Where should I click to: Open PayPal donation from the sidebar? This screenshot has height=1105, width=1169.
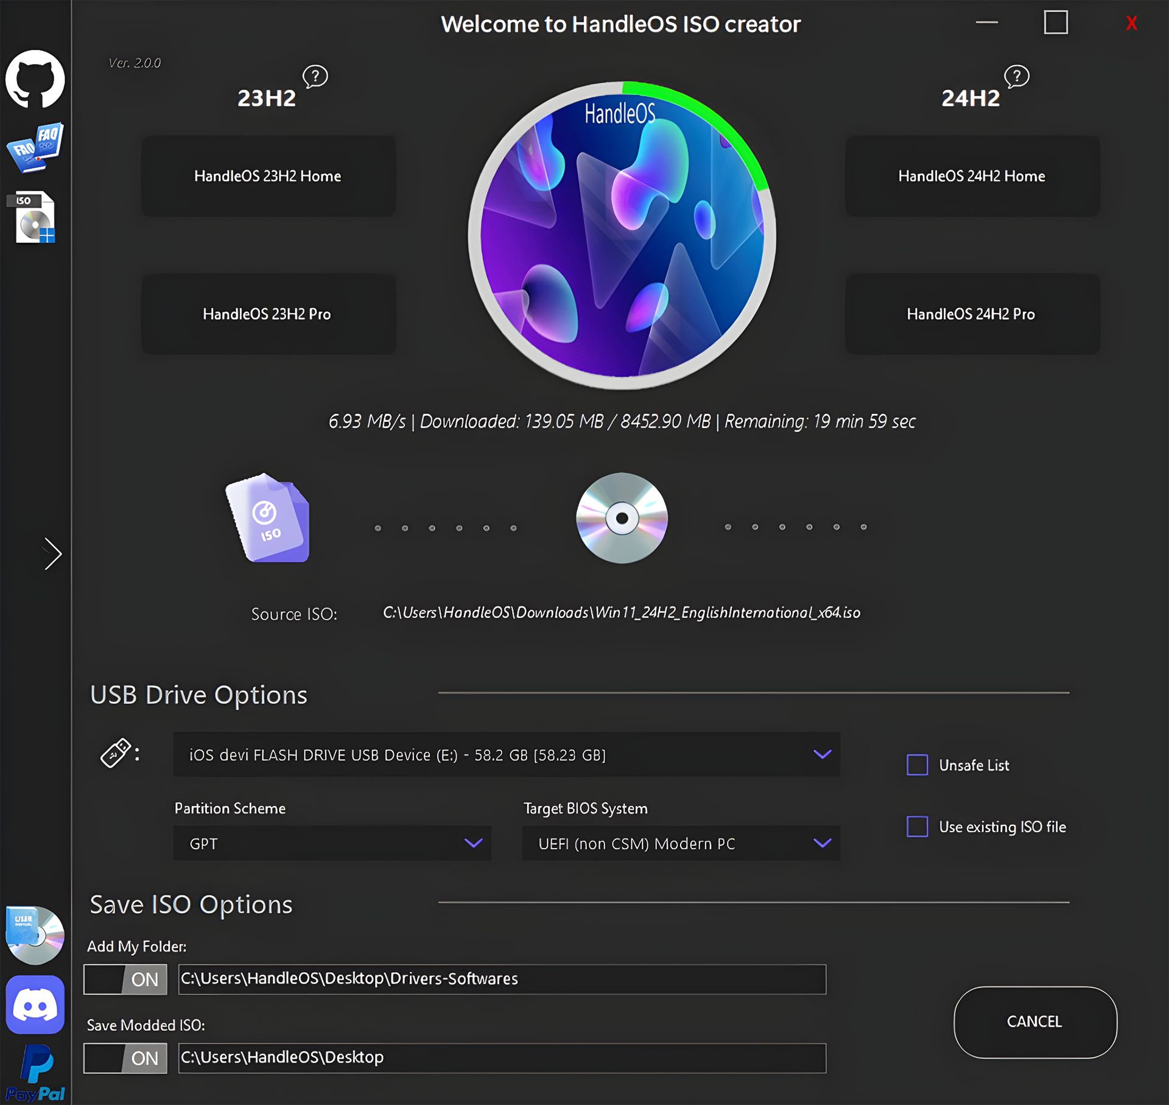click(35, 1073)
